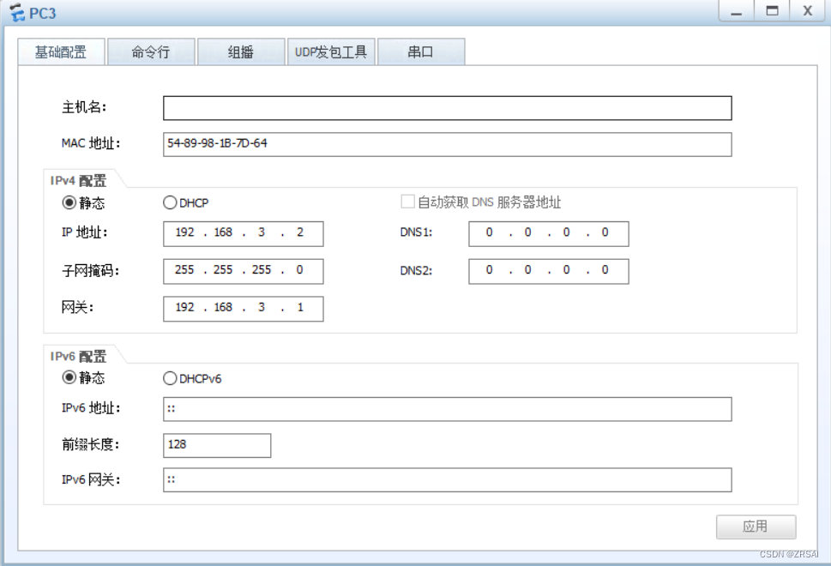Open the 串口 tab
The width and height of the screenshot is (831, 566).
pos(421,52)
